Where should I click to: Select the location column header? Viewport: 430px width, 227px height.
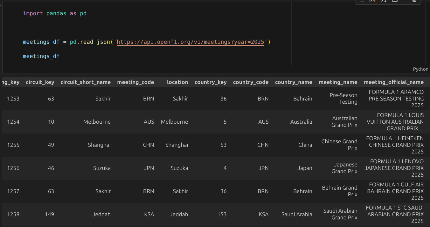[x=177, y=82]
